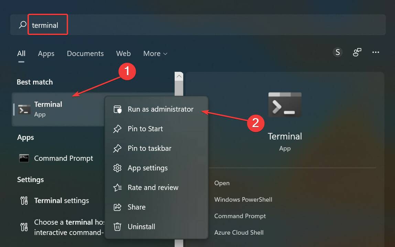Click the scrollbar up arrow
Screen dimensions: 395x247
[x=179, y=76]
